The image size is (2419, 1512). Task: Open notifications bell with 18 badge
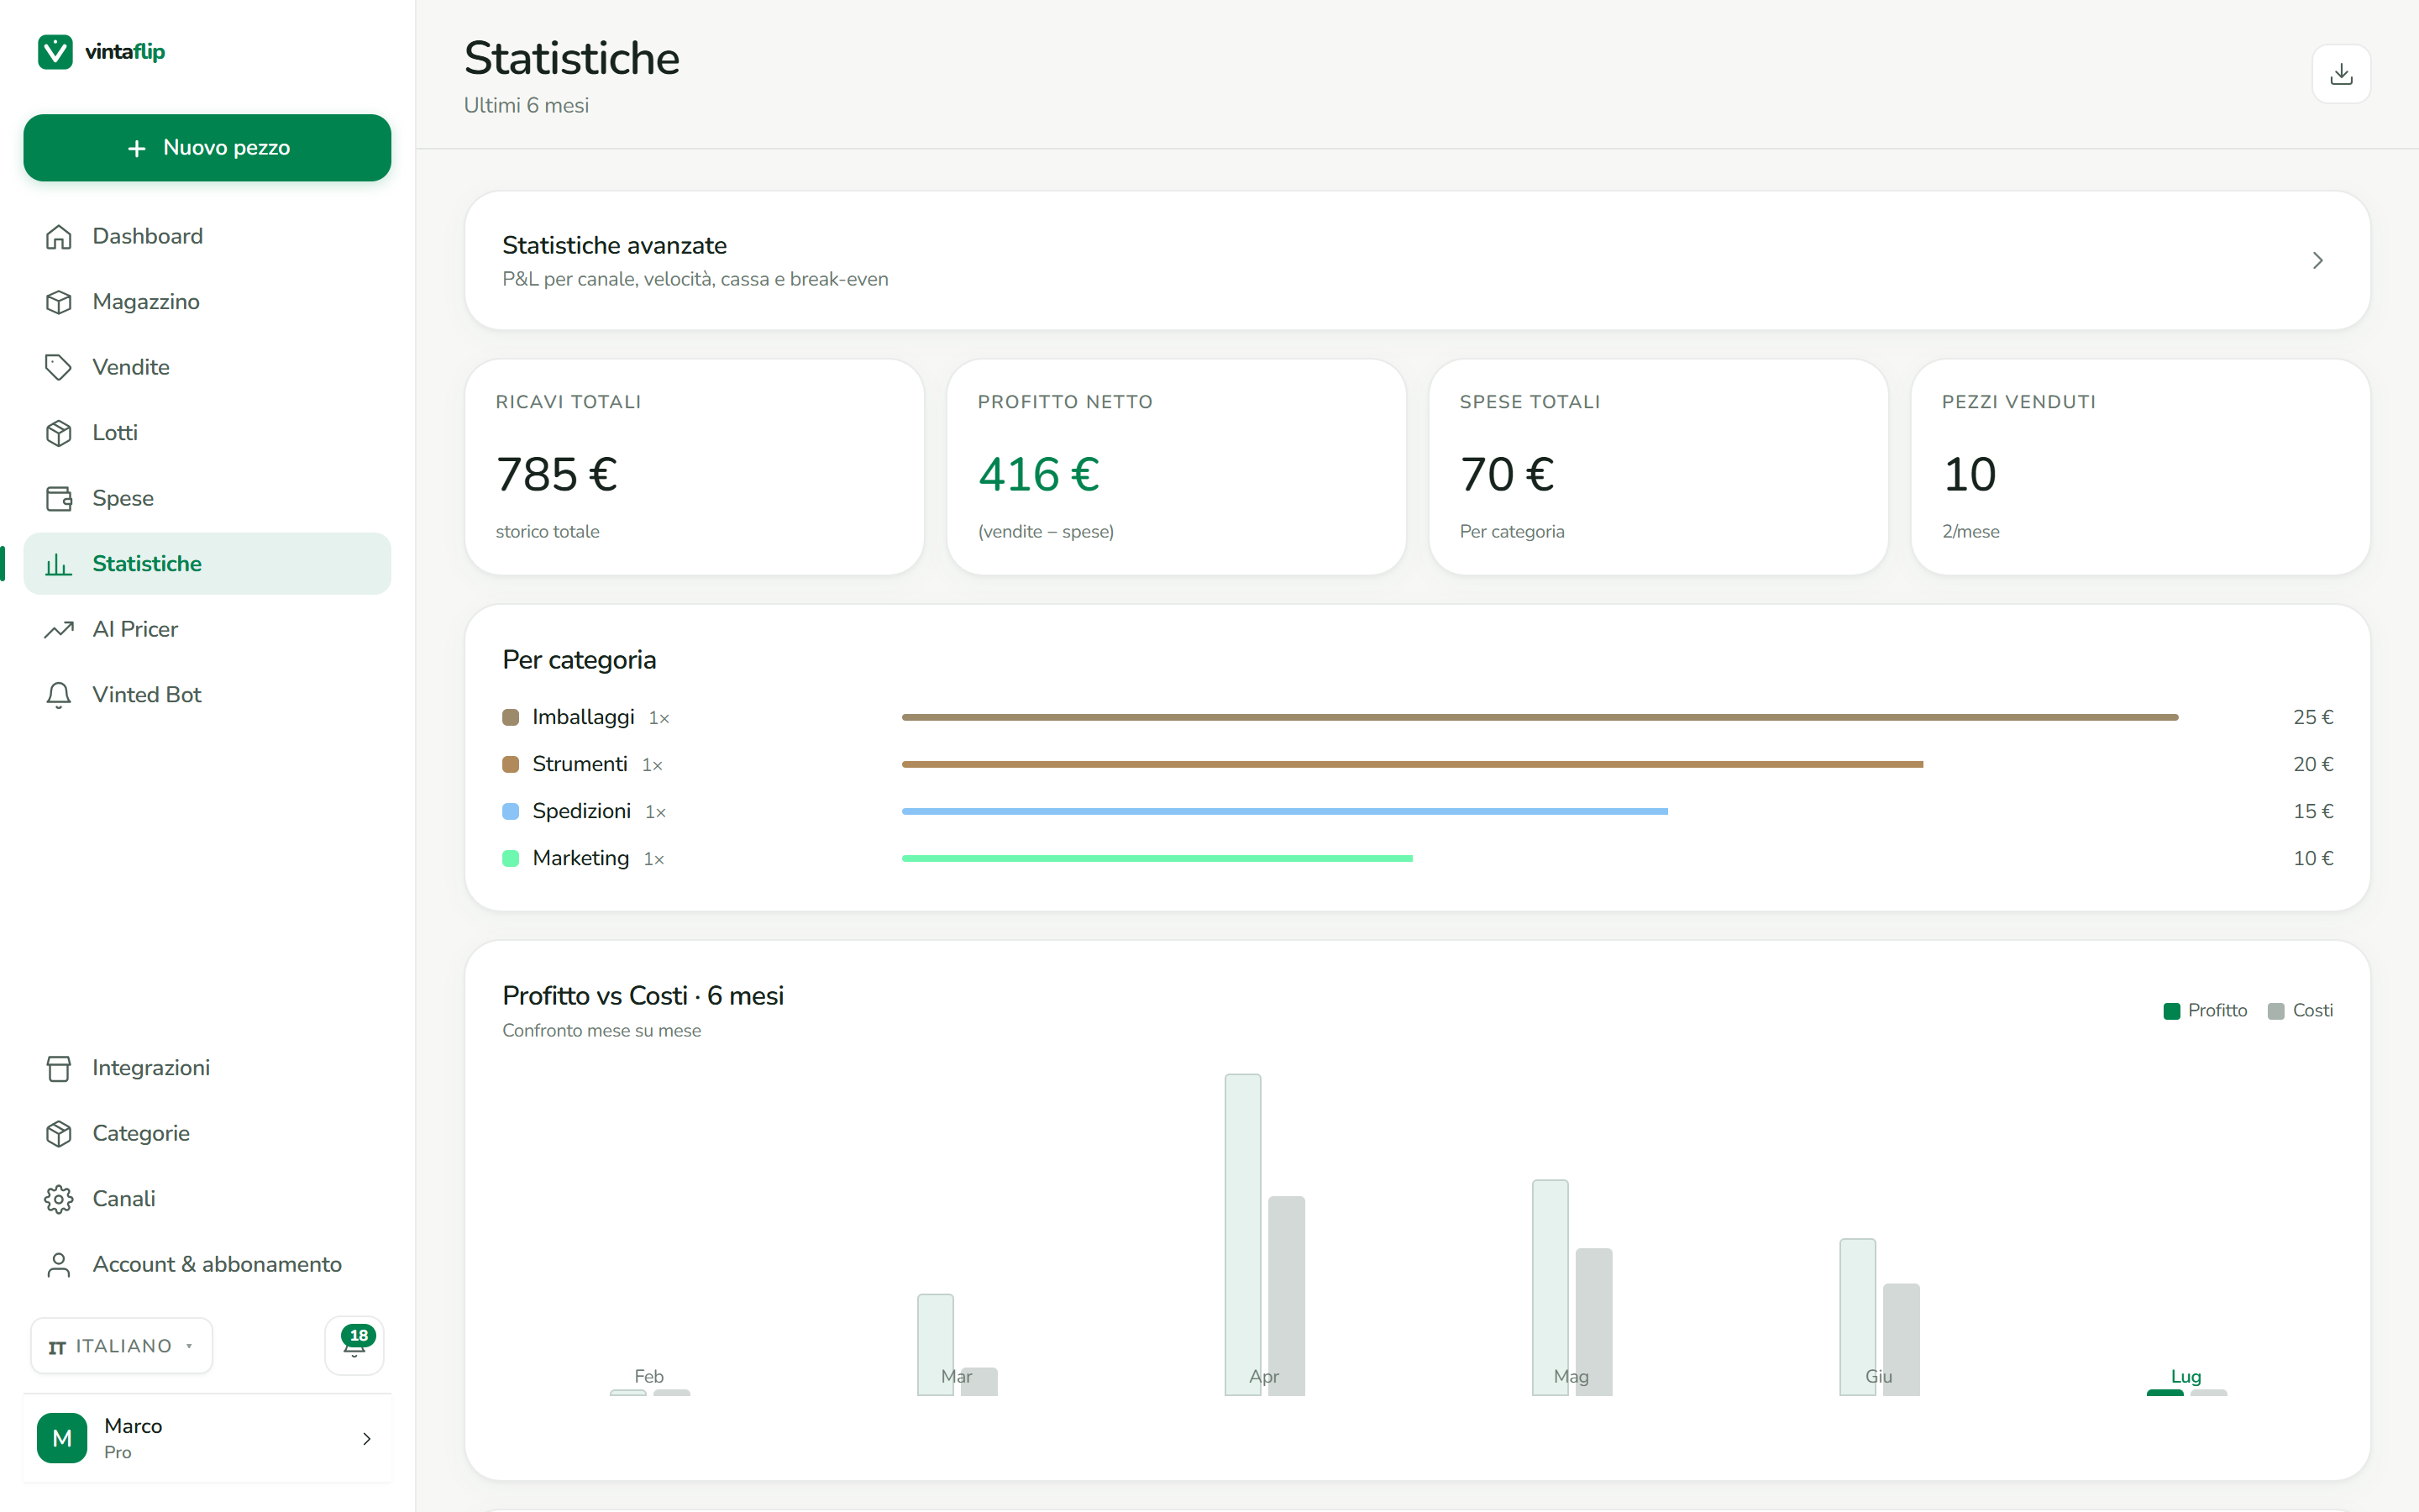(354, 1345)
